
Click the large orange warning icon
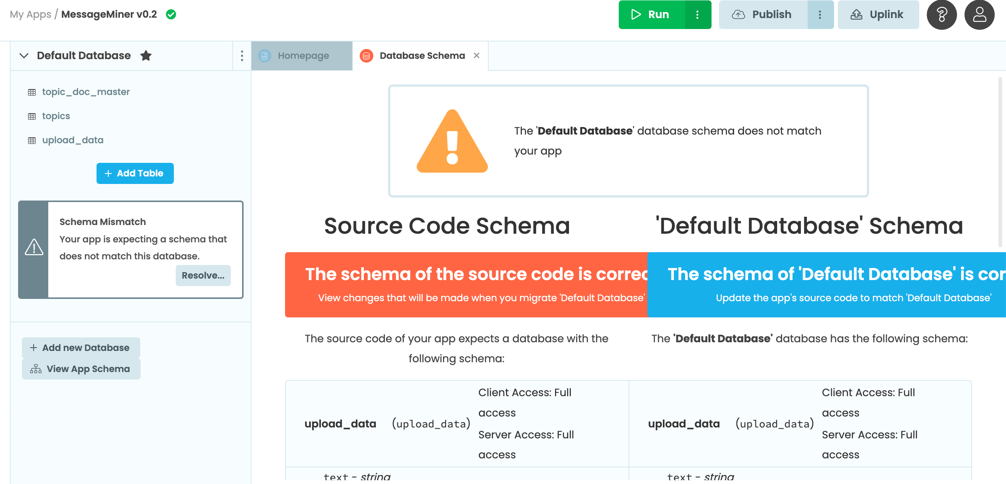click(452, 141)
